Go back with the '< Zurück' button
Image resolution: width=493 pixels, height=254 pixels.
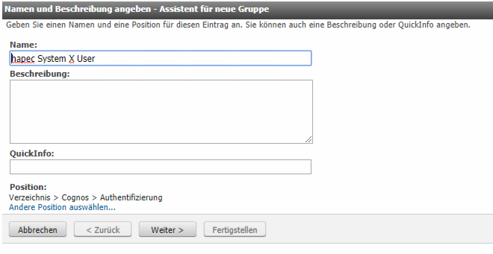(103, 230)
